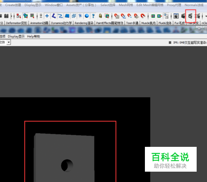Screen dimensions: 207x182
Task: Open the Create menu
Action: point(13,5)
